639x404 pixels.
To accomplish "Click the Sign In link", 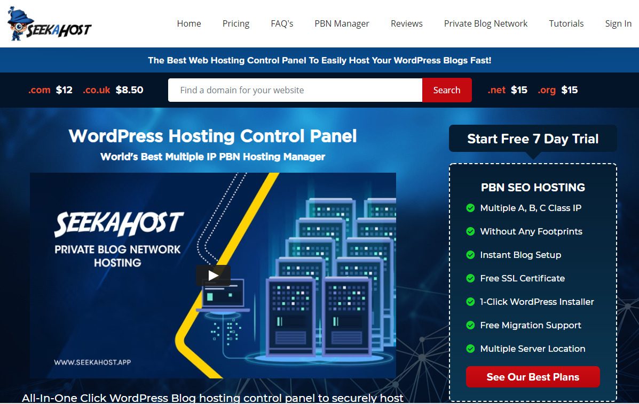I will coord(618,23).
